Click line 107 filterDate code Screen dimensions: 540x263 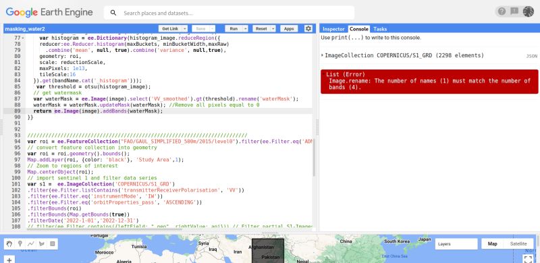(82, 221)
